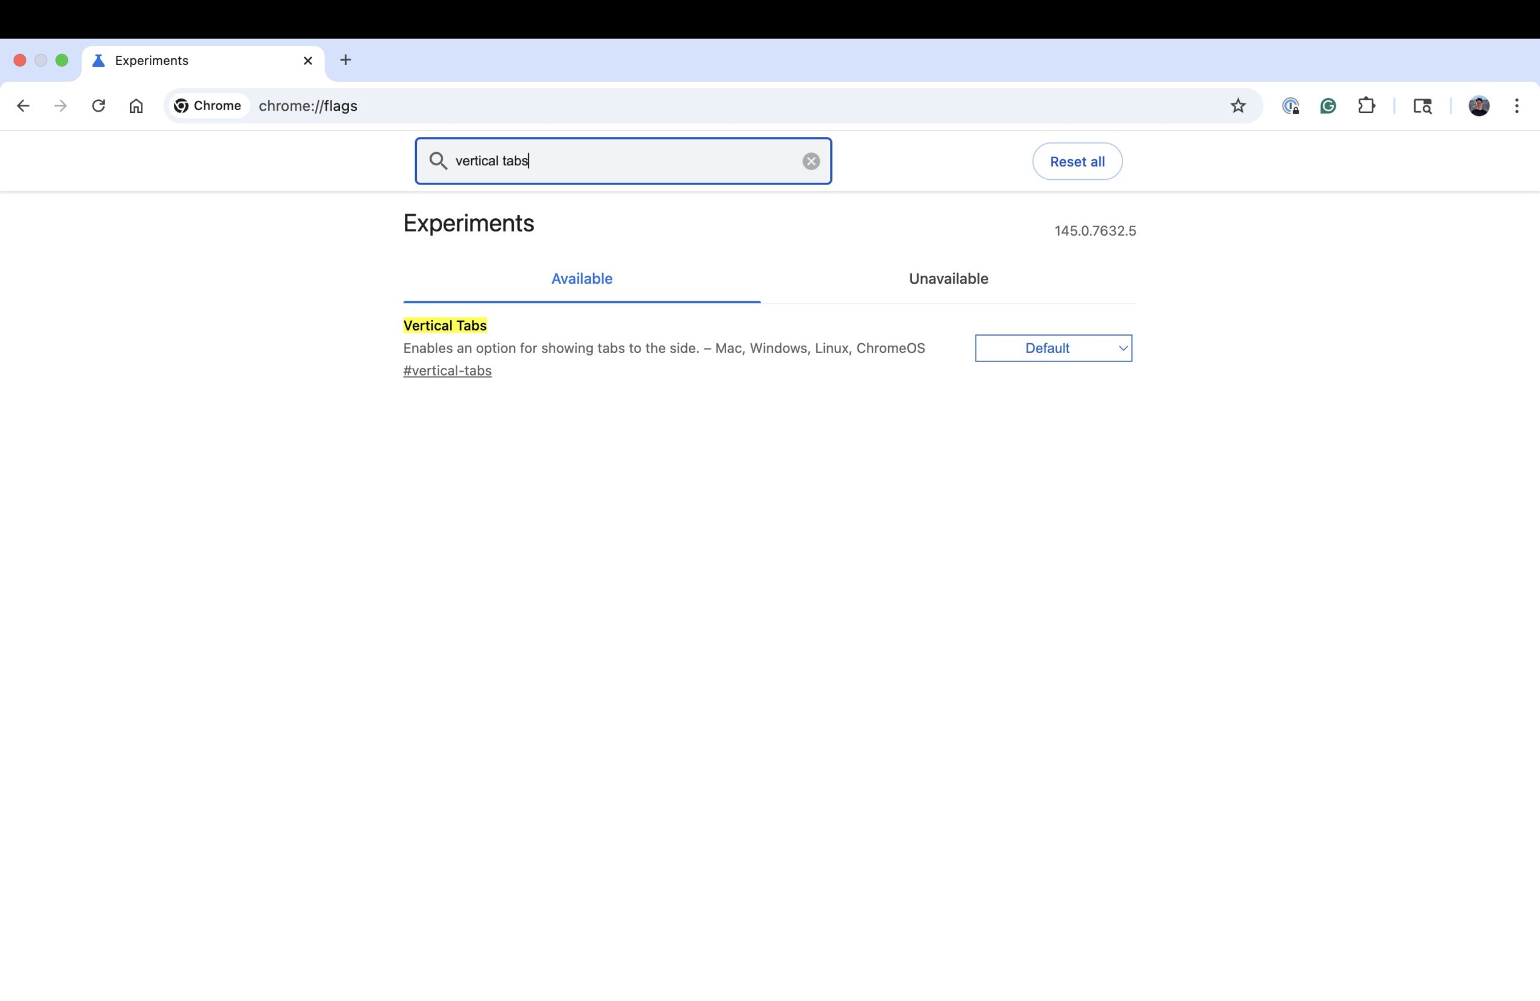
Task: Select the Available tab
Action: click(582, 279)
